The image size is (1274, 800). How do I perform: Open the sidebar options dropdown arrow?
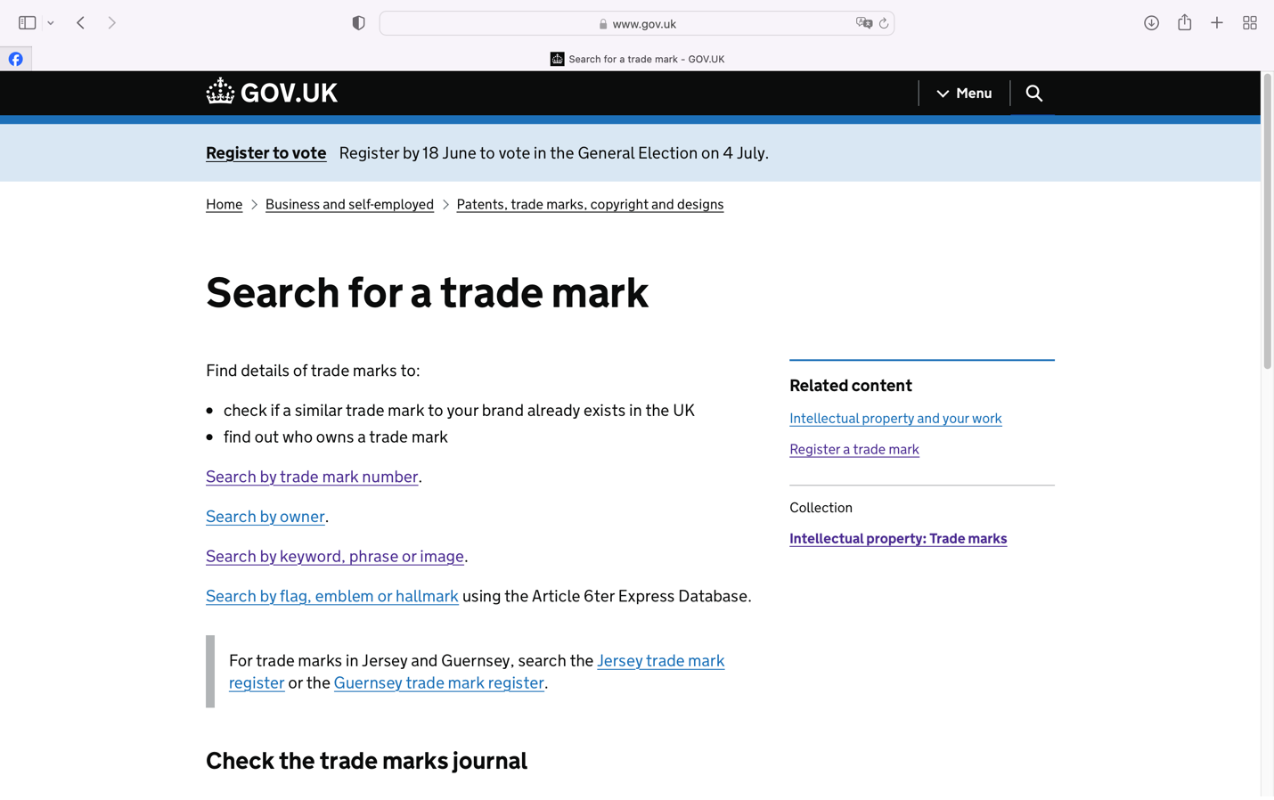click(51, 23)
